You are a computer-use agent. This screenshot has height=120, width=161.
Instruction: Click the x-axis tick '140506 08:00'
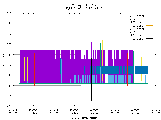tap(13, 111)
